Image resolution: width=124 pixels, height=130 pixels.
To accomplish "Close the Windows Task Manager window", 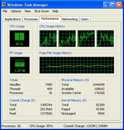I will 119,5.
